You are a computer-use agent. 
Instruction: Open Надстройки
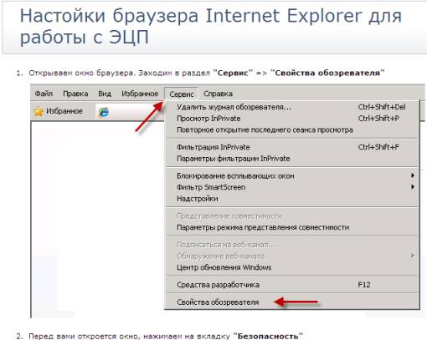(x=292, y=199)
